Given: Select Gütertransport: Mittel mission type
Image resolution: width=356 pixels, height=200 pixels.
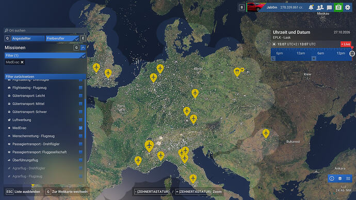Looking at the screenshot, I should 28,104.
